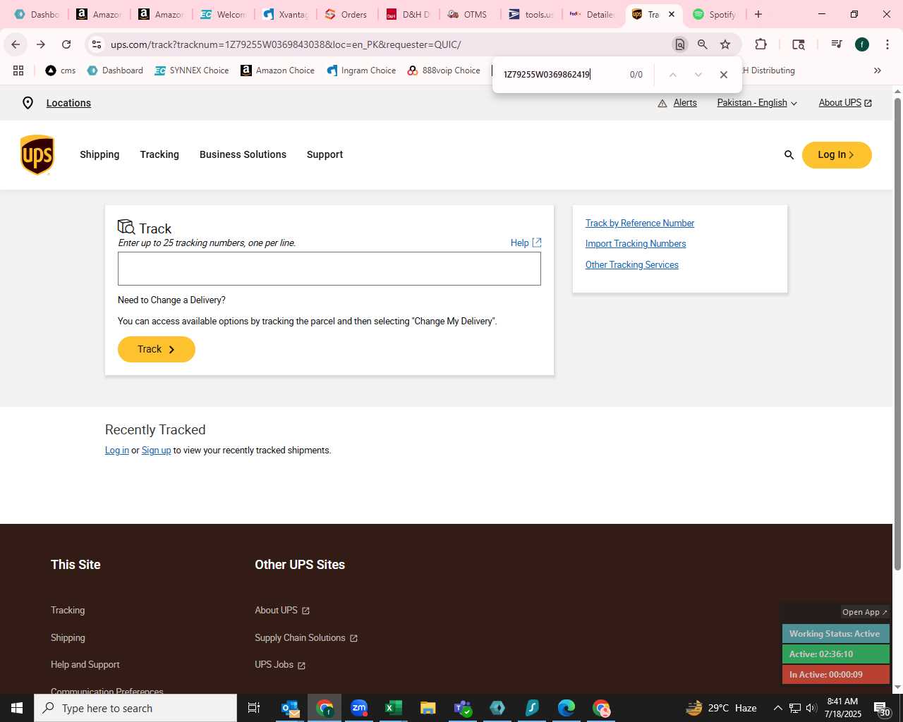Image resolution: width=903 pixels, height=722 pixels.
Task: Open Import Tracking Numbers link
Action: (636, 244)
